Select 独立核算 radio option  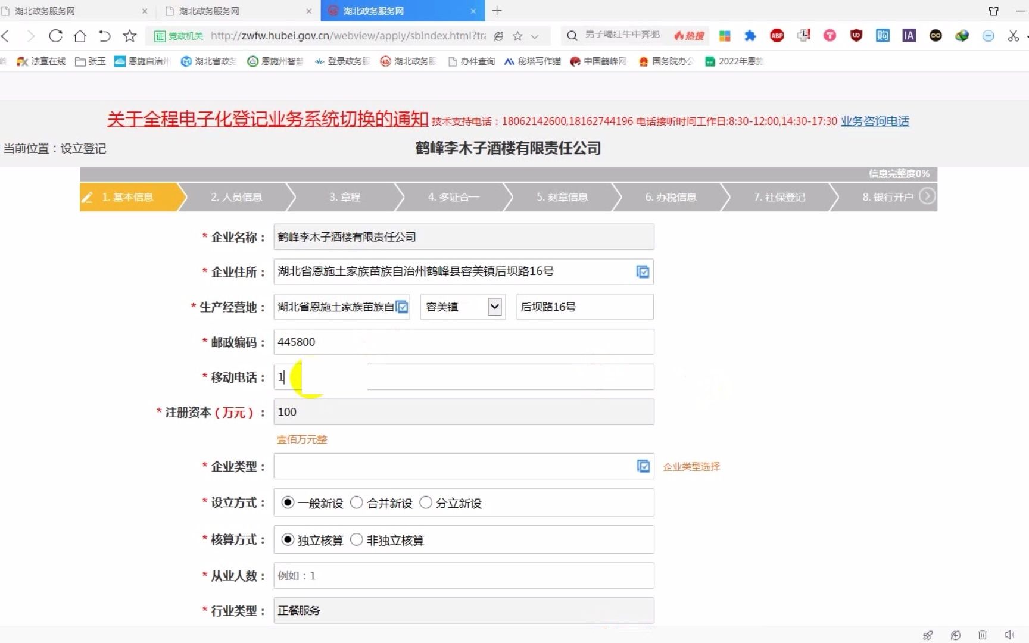click(x=288, y=539)
